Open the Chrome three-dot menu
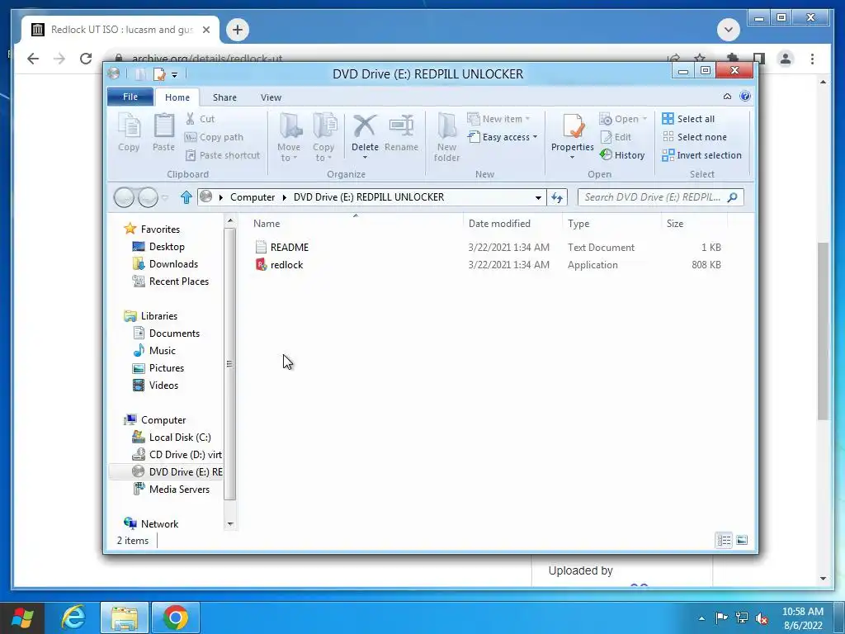This screenshot has width=845, height=634. (812, 59)
